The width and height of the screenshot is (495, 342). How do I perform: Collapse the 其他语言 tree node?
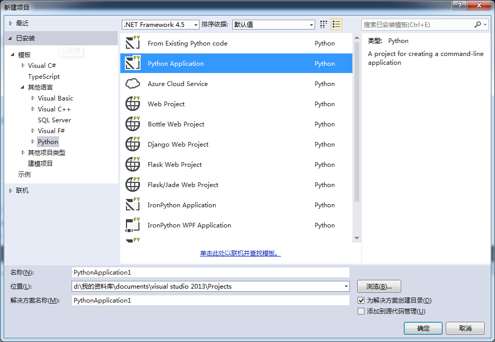click(x=22, y=88)
